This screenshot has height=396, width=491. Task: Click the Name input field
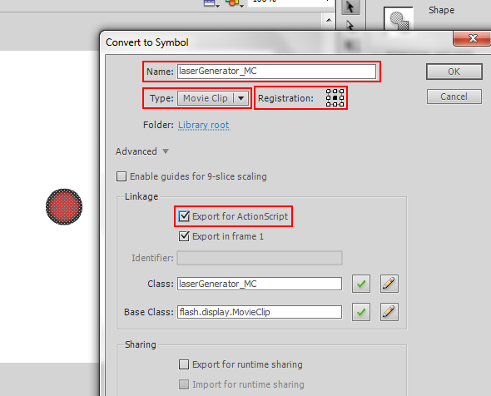[x=276, y=72]
